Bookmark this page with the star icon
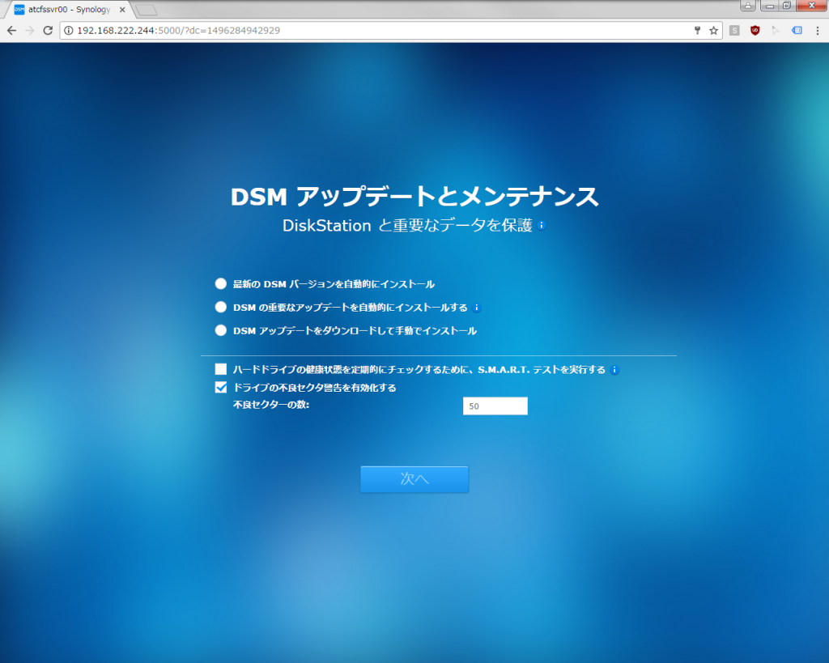The image size is (829, 663). 713,31
